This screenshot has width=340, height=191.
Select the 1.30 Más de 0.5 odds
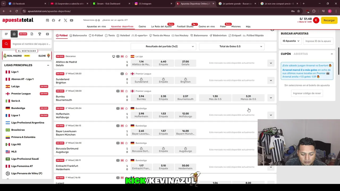point(215,98)
